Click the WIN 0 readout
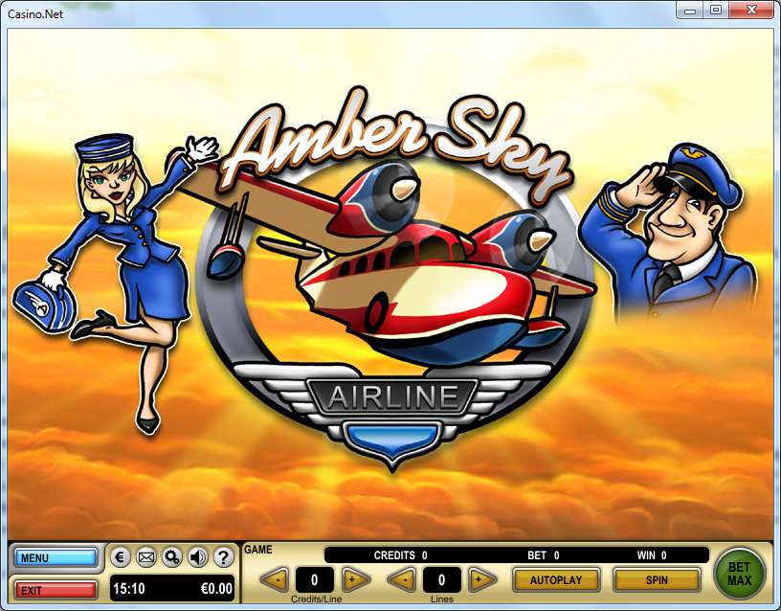This screenshot has width=781, height=611. tap(652, 555)
